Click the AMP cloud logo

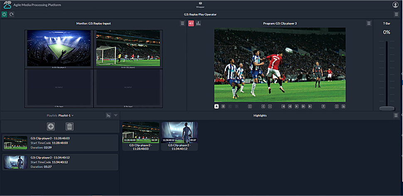point(7,5)
